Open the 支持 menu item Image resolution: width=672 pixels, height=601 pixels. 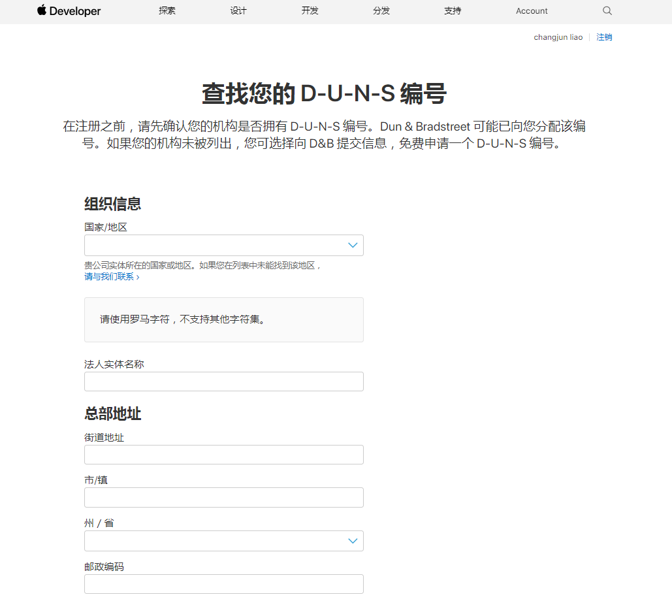point(453,10)
